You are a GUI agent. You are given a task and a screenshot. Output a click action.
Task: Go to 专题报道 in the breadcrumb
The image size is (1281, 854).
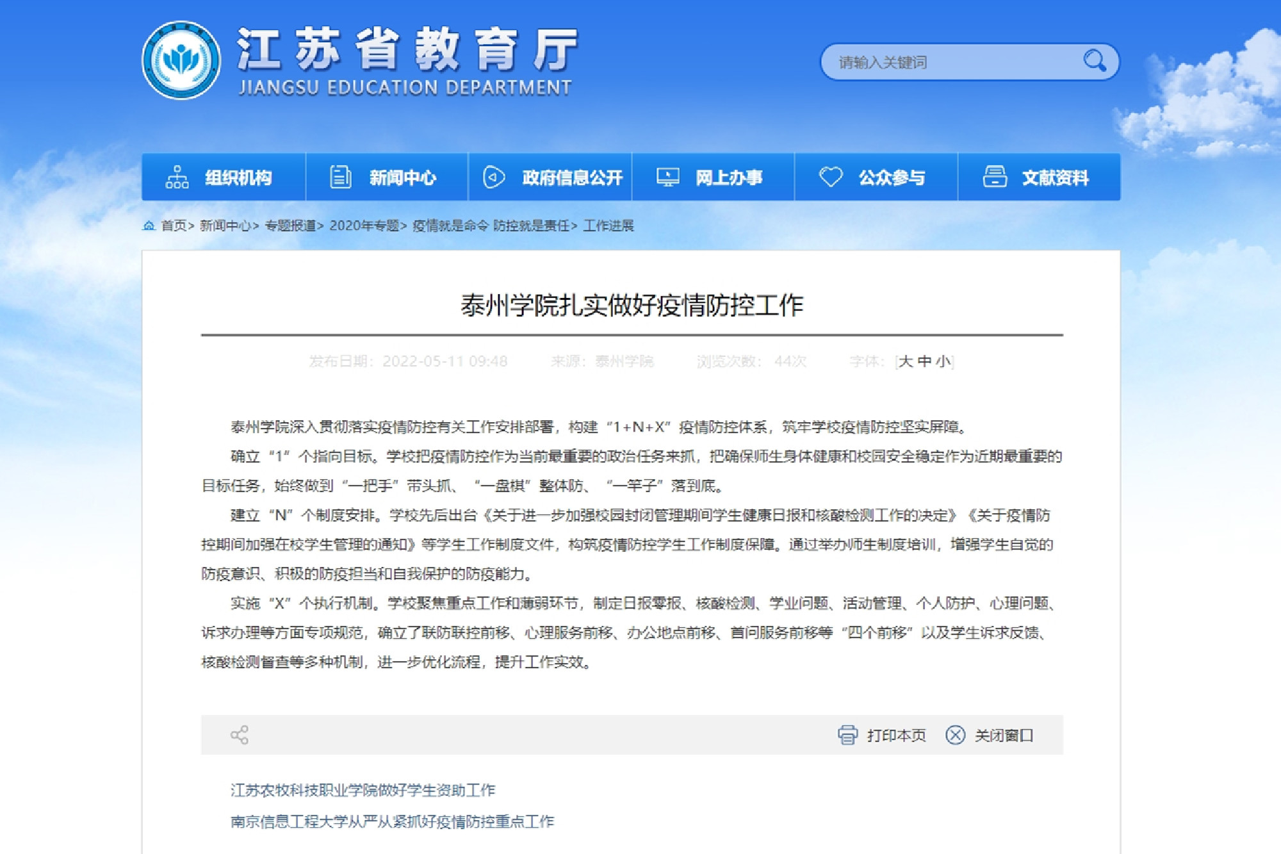coord(291,226)
